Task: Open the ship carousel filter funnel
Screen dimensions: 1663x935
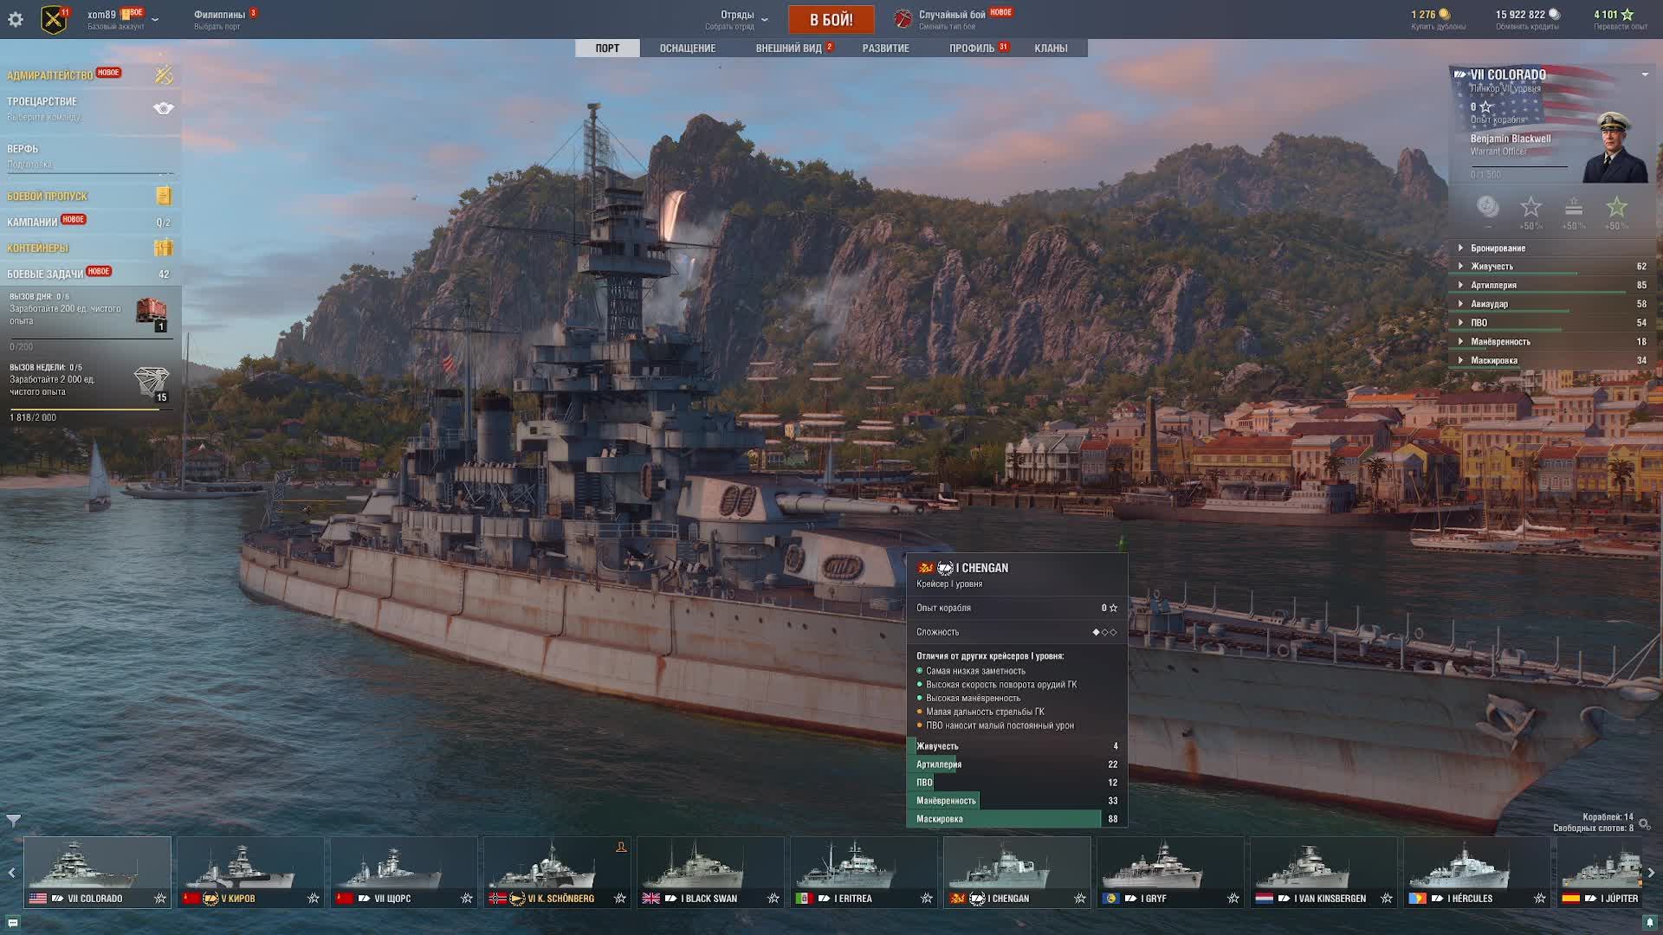Action: pyautogui.click(x=13, y=819)
